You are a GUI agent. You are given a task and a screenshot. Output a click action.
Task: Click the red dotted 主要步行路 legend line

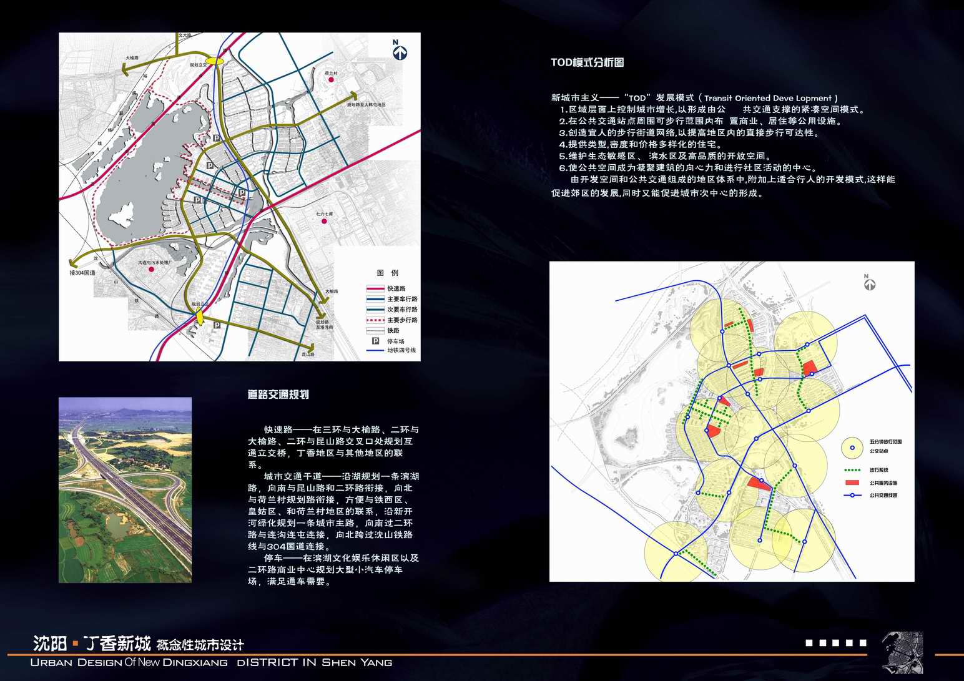click(x=375, y=320)
